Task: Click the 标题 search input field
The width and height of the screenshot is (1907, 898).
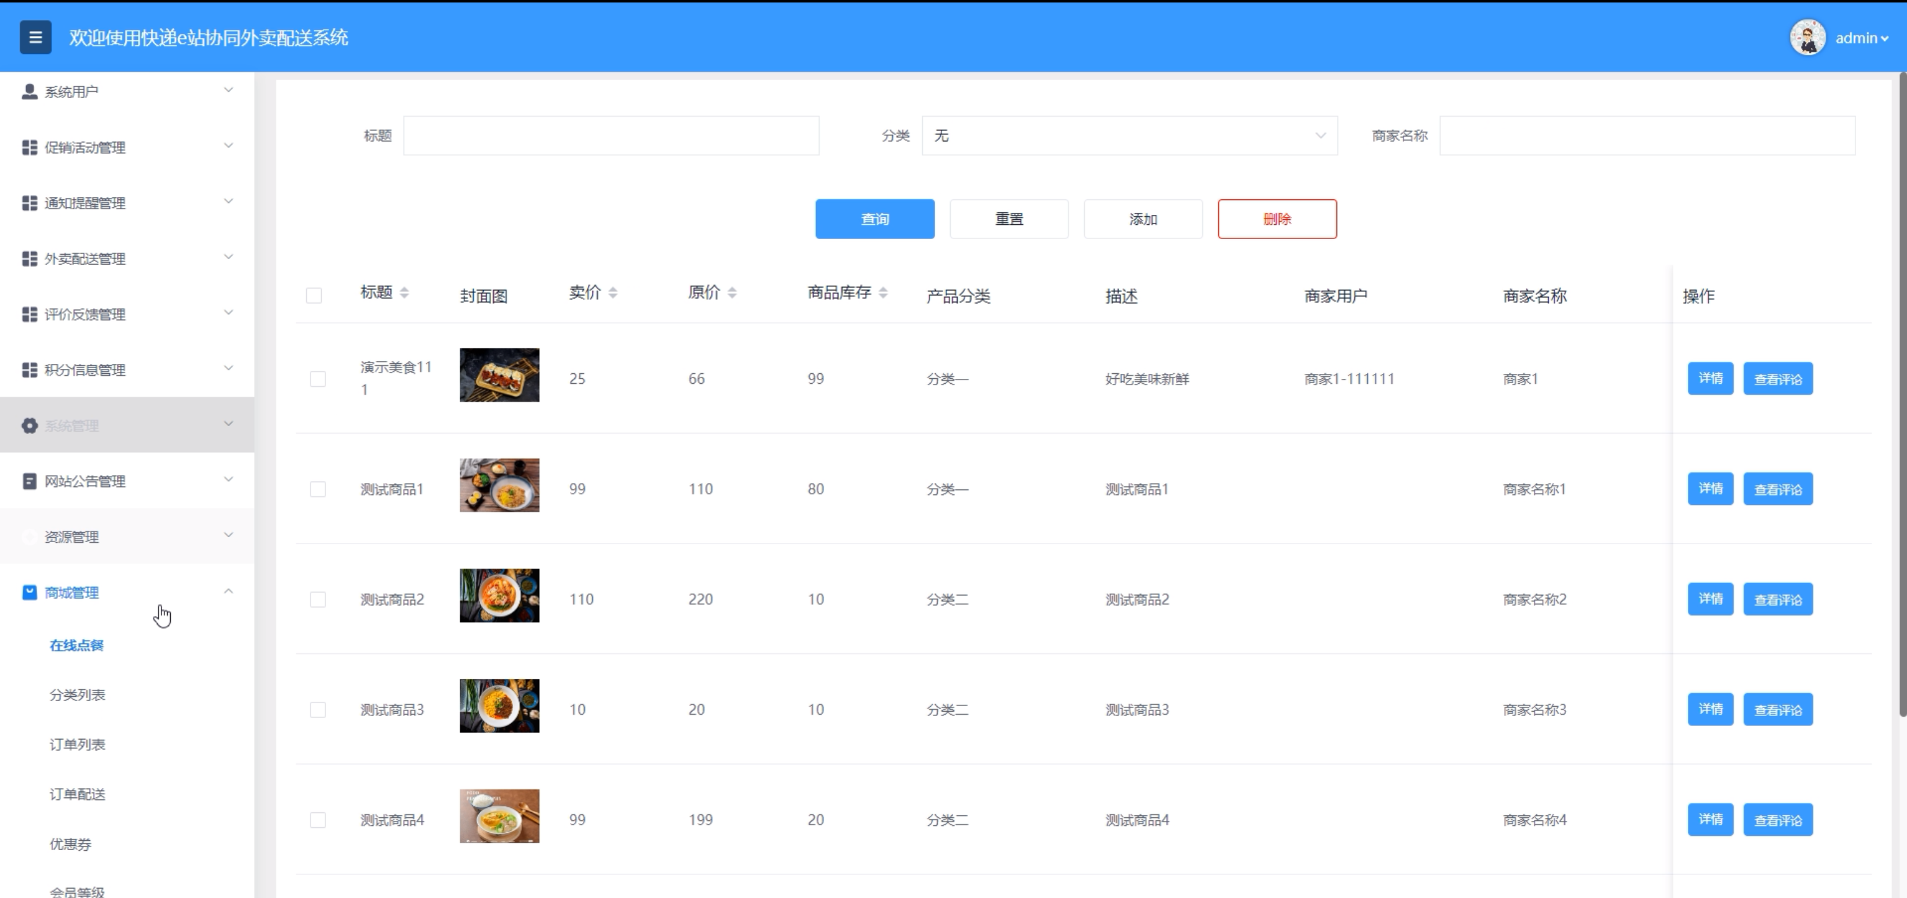Action: [611, 135]
